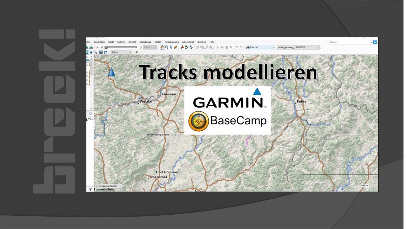Open the Fahrrad activity profile dropdown
Viewport: 407px width, 229px height.
[x=260, y=47]
